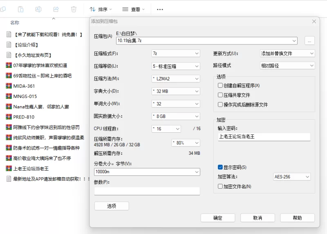Click the Paste icon in Explorer toolbar
The image size is (327, 234).
(21, 9)
